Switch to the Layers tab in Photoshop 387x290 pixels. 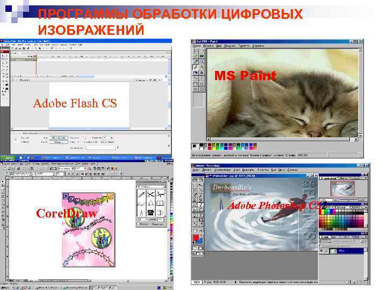pyautogui.click(x=325, y=237)
